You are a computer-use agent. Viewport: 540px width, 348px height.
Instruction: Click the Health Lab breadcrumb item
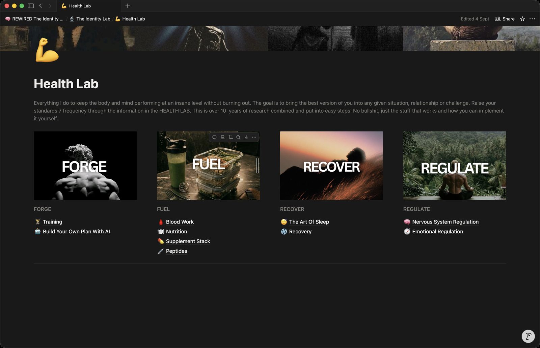pos(130,19)
